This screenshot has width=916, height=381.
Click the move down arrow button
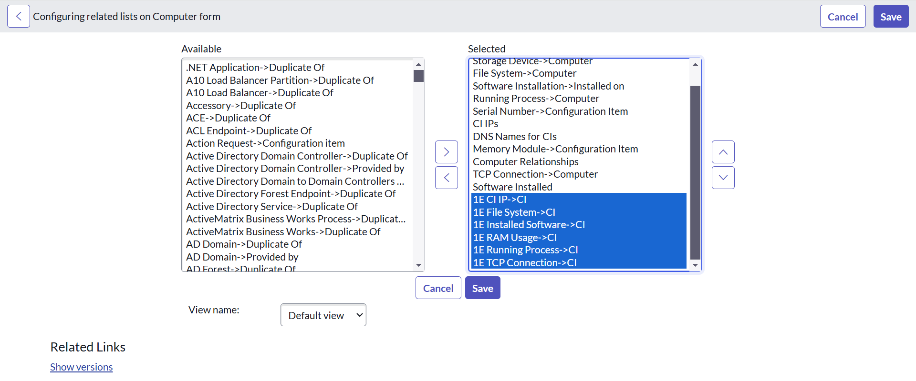point(723,178)
